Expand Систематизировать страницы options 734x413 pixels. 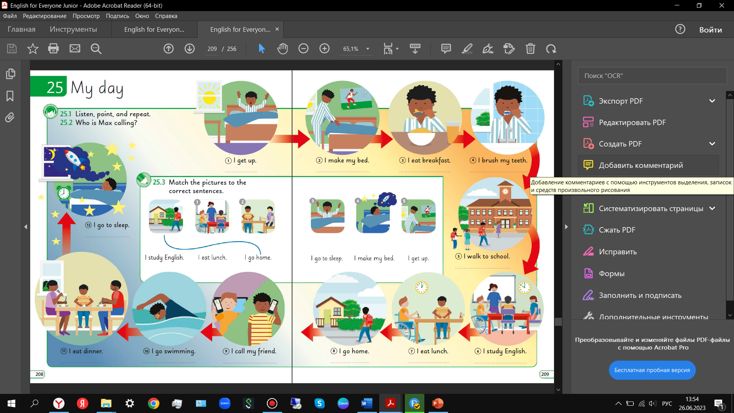click(x=712, y=208)
